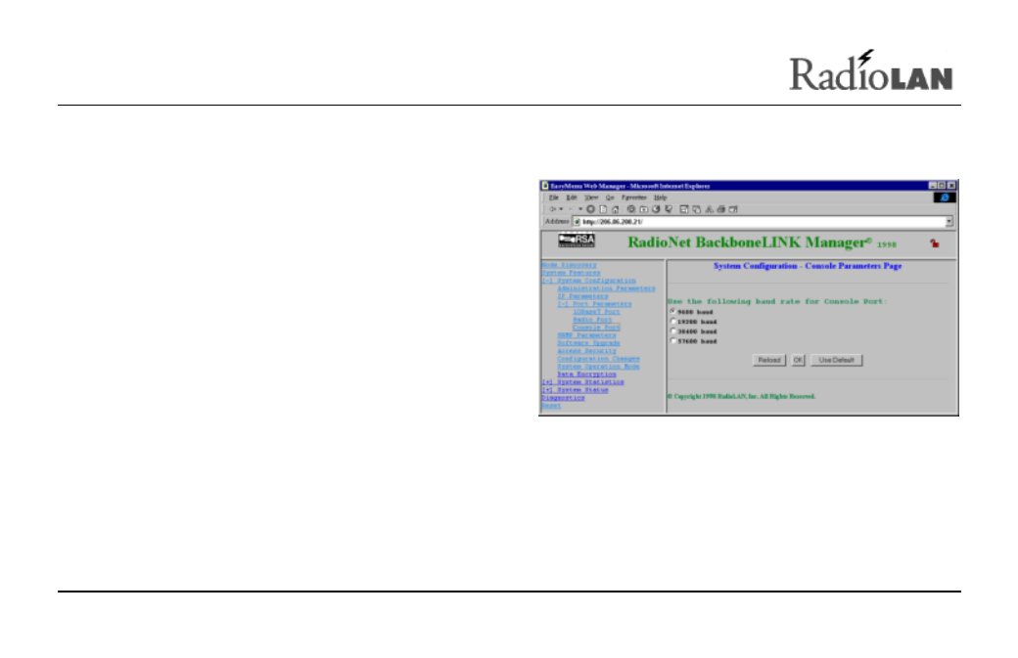Open the Help menu
The image size is (1018, 658).
click(661, 197)
